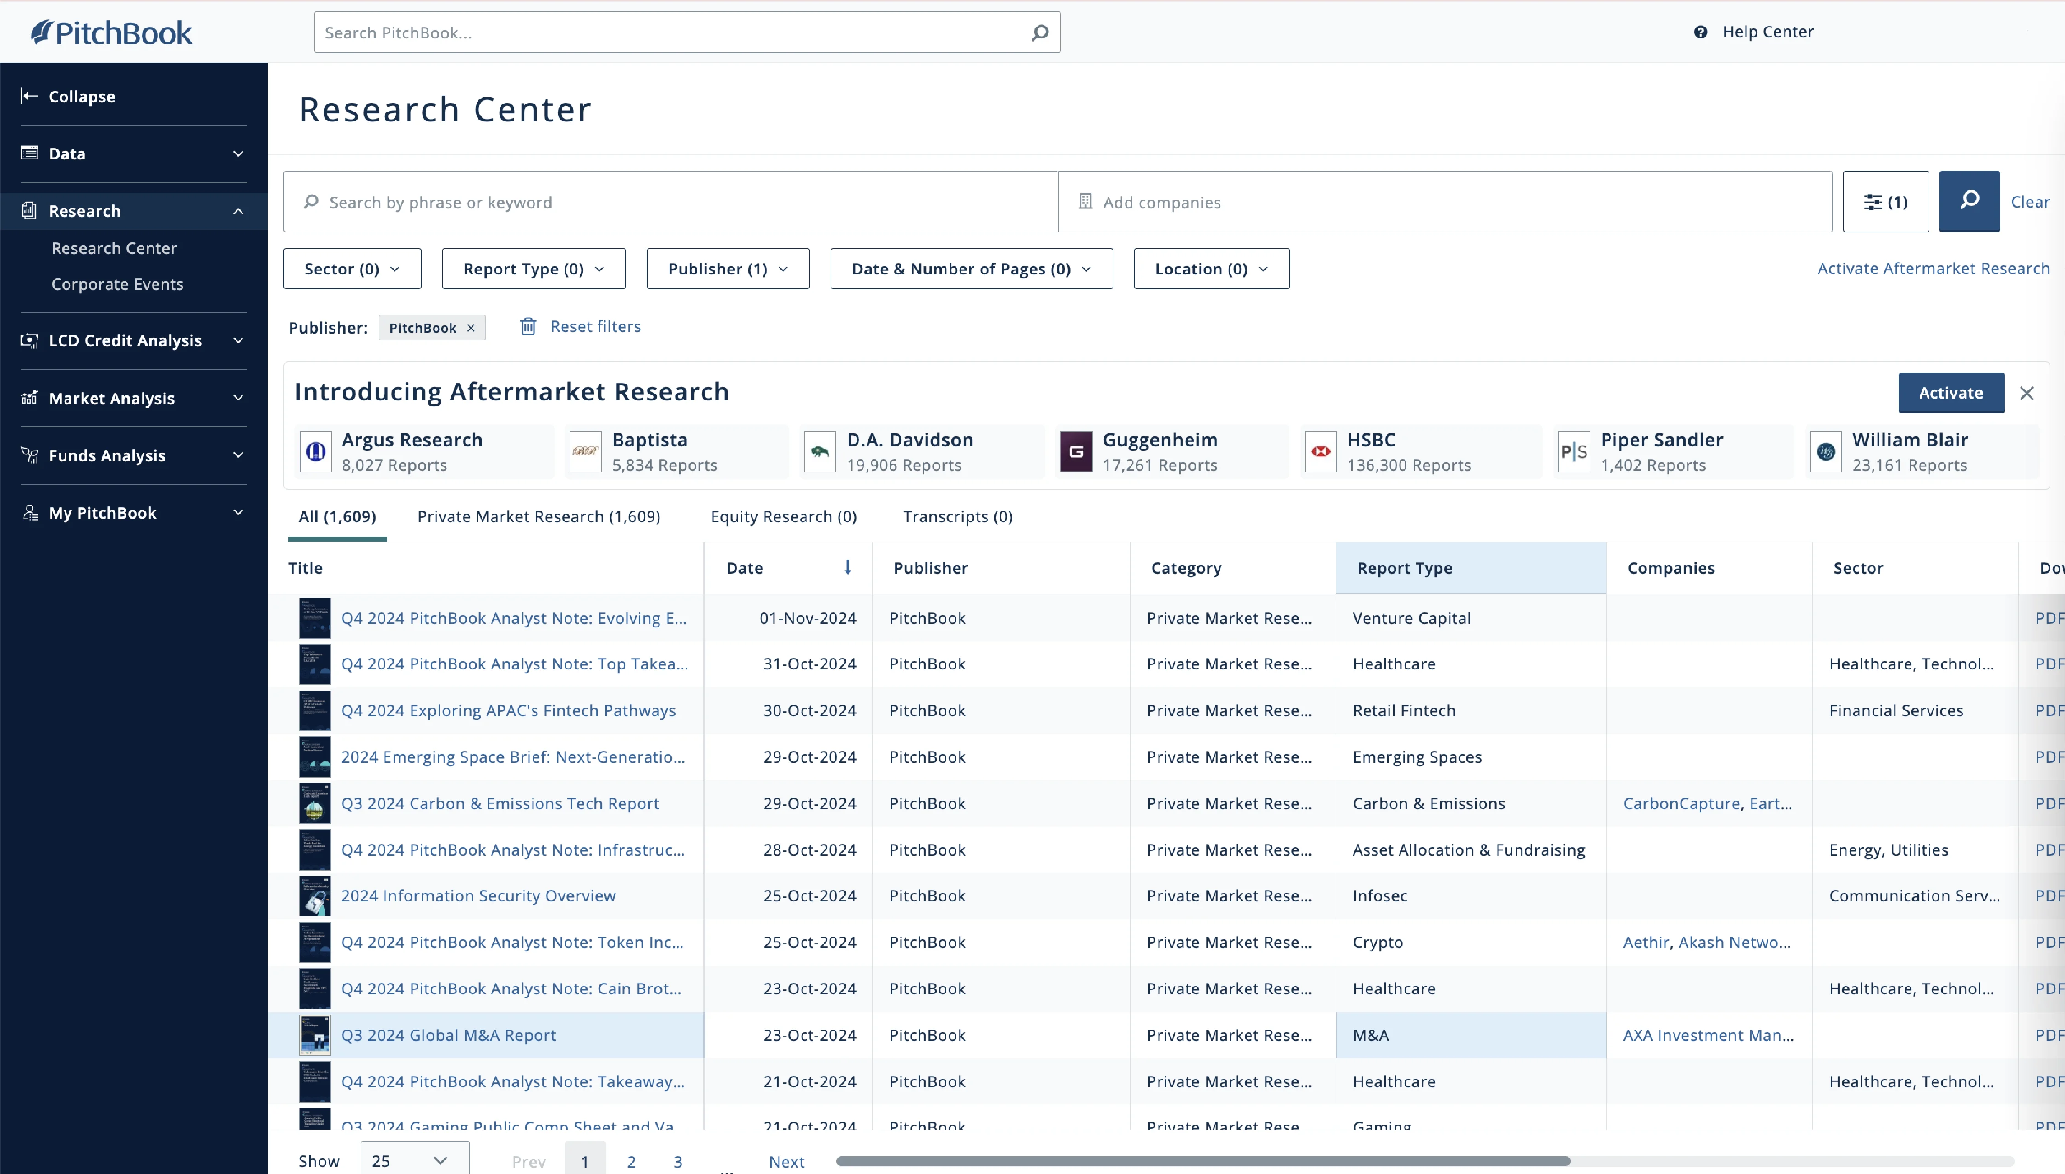Screen dimensions: 2065x1174
Task: Expand the Market Analysis section
Action: 238,397
